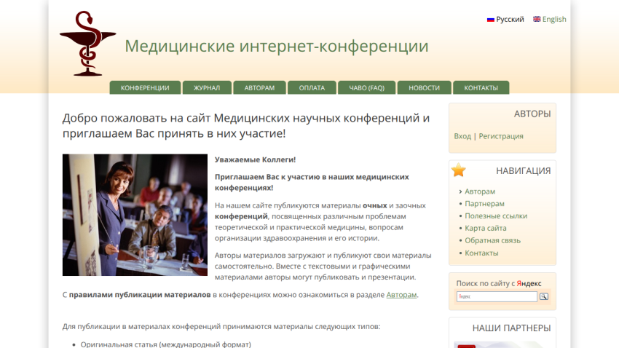Open the Конференции menu tab

(145, 87)
